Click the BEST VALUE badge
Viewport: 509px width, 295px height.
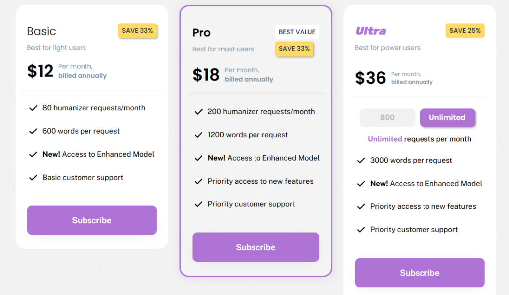(x=297, y=32)
